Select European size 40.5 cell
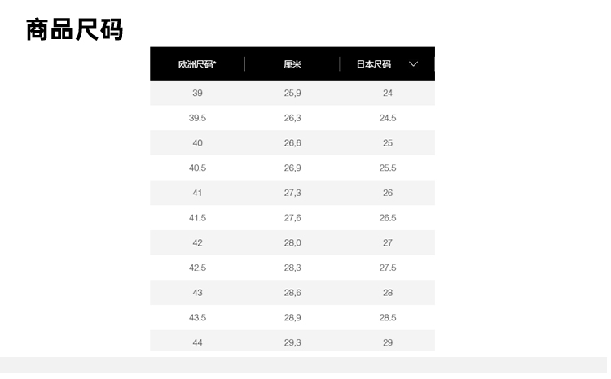The height and width of the screenshot is (379, 611). [197, 168]
